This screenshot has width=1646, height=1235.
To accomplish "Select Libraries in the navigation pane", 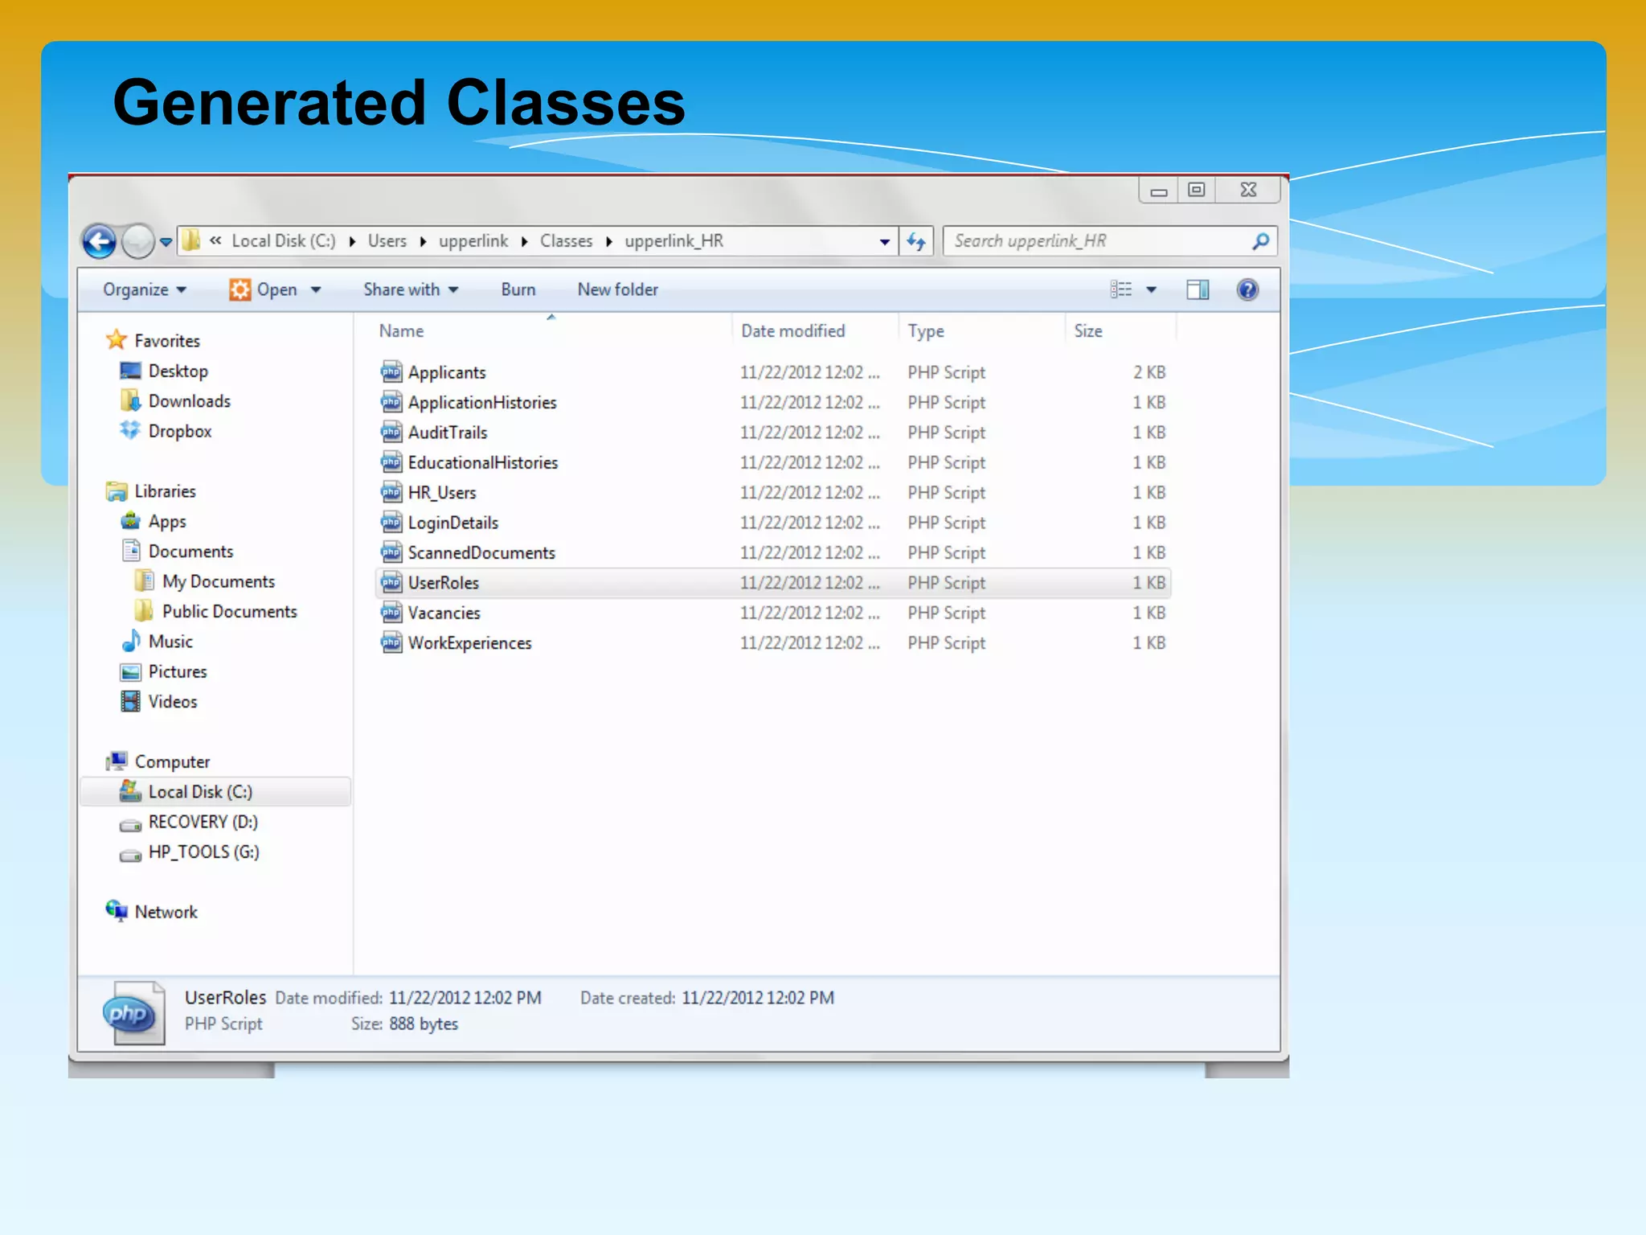I will [x=151, y=491].
